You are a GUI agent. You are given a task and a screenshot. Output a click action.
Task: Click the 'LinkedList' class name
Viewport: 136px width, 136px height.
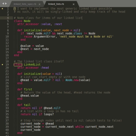(32, 64)
